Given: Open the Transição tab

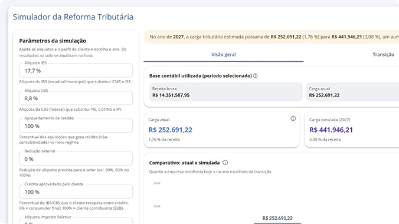Looking at the screenshot, I should tap(383, 55).
